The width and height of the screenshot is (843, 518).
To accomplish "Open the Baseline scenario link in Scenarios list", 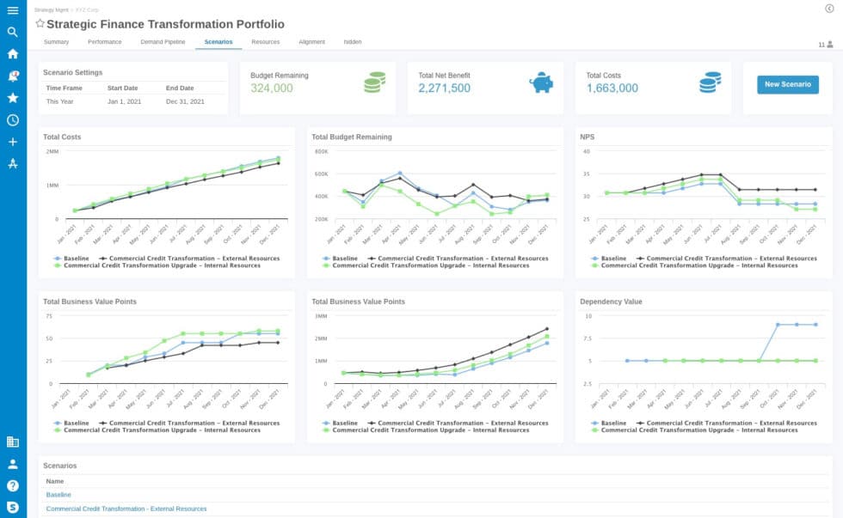I will tap(58, 495).
